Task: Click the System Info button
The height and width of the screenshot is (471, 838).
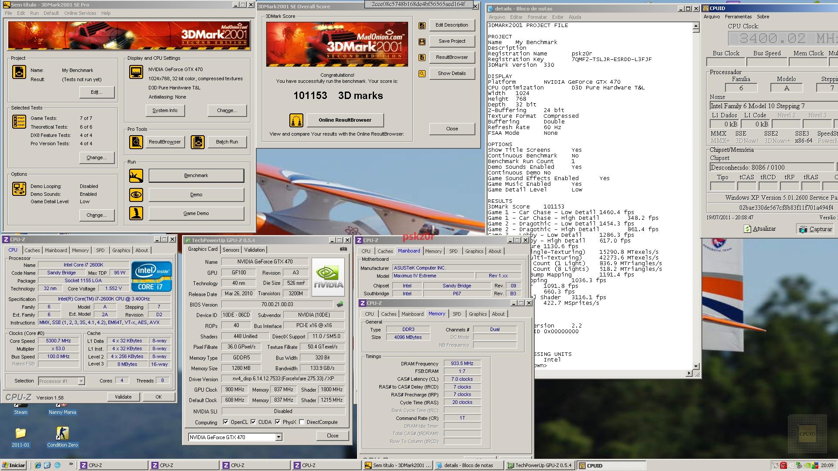Action: pos(165,111)
